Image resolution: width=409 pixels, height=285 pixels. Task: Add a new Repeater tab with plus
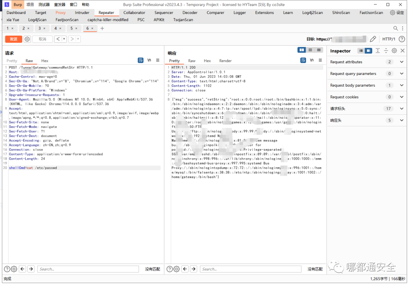click(102, 28)
